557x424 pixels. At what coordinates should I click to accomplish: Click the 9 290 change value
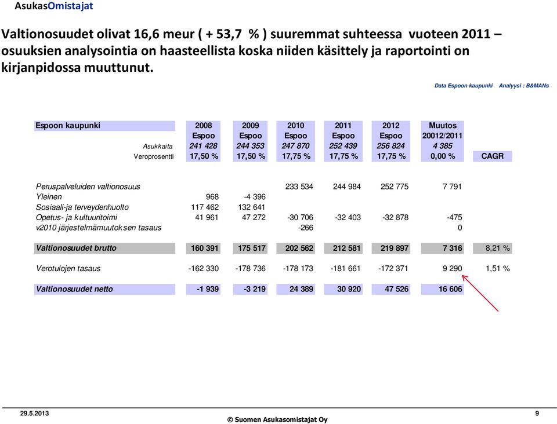[x=452, y=269]
